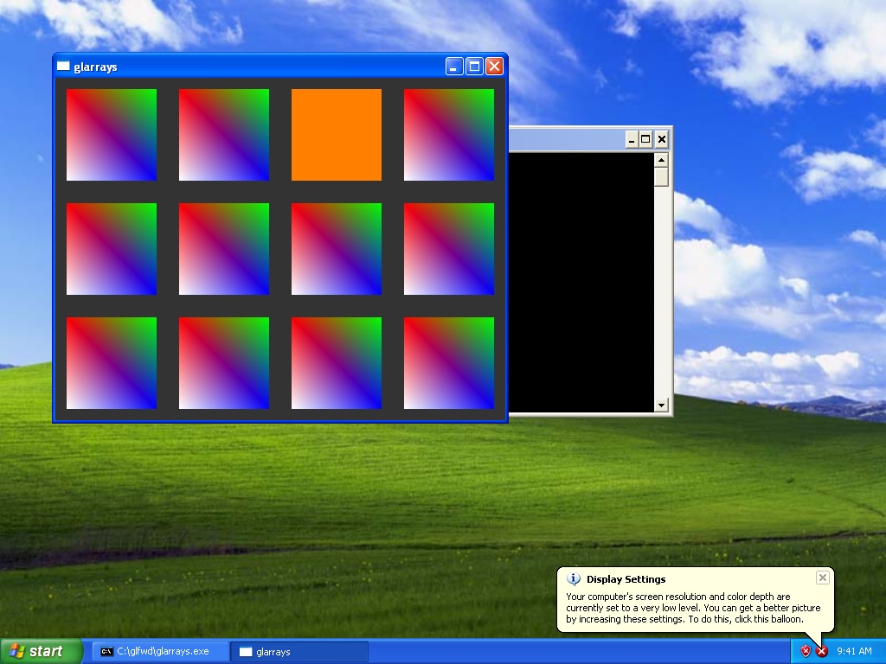Close the Display Settings balloon

[823, 578]
